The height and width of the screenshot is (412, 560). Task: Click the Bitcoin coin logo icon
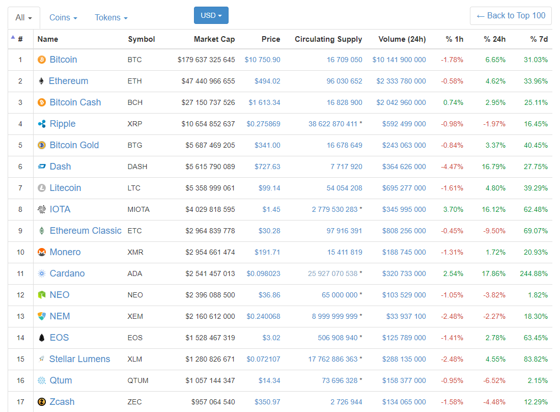[x=42, y=60]
